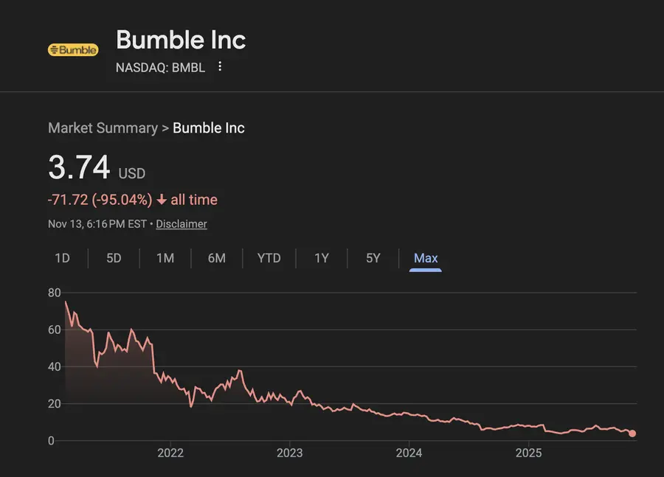Switch to the 5D time range
The image size is (664, 477).
[x=114, y=258]
